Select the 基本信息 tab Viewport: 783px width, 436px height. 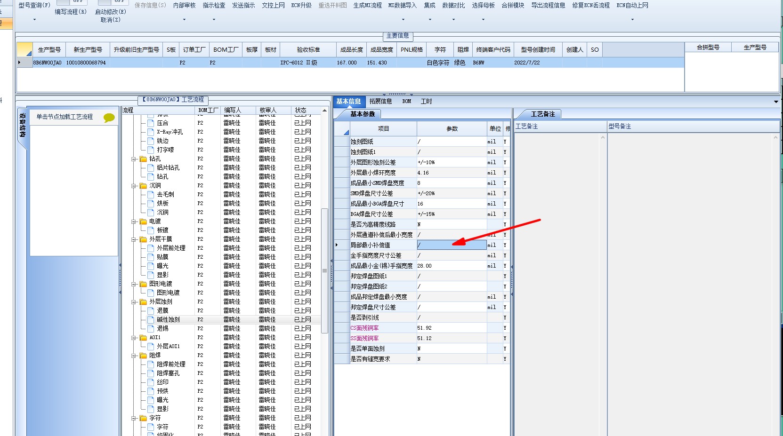tap(348, 101)
